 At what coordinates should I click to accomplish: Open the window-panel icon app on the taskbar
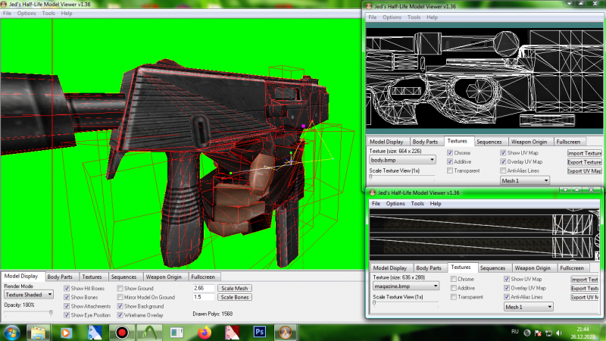point(176,333)
